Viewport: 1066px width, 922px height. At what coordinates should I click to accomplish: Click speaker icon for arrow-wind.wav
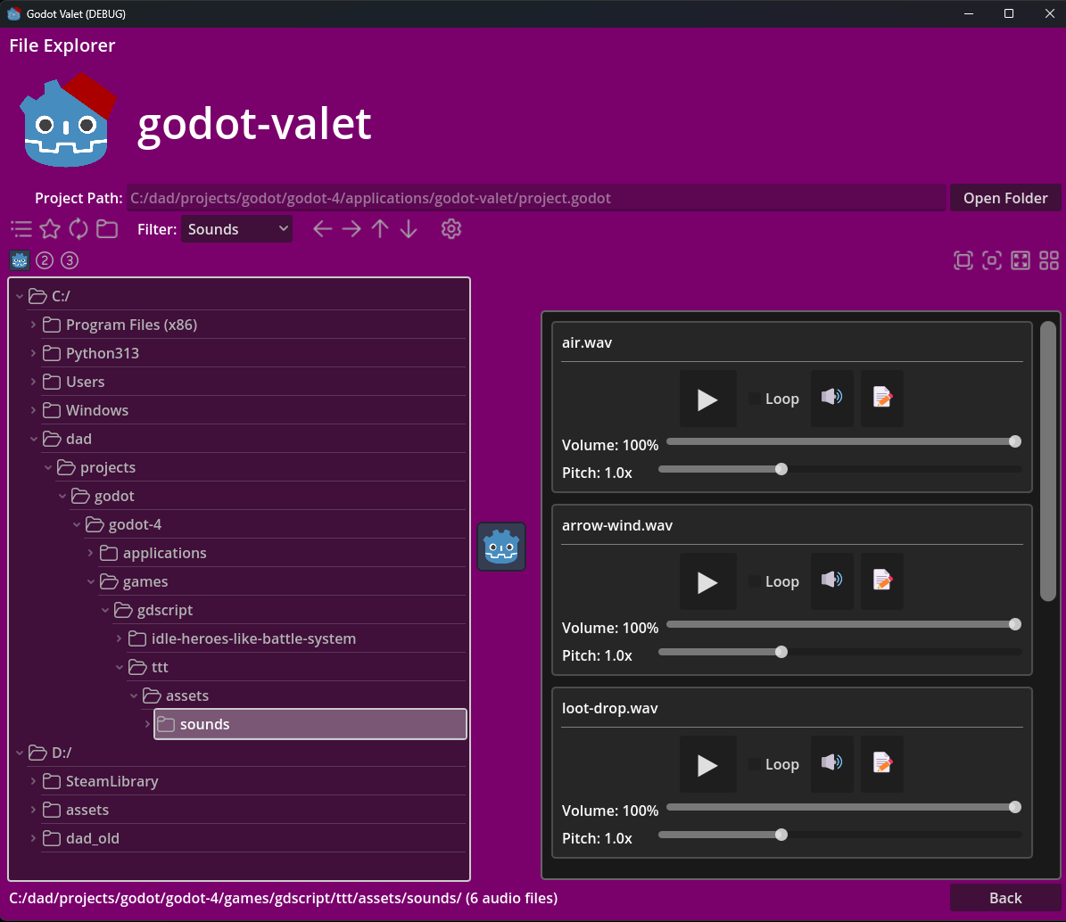point(832,581)
